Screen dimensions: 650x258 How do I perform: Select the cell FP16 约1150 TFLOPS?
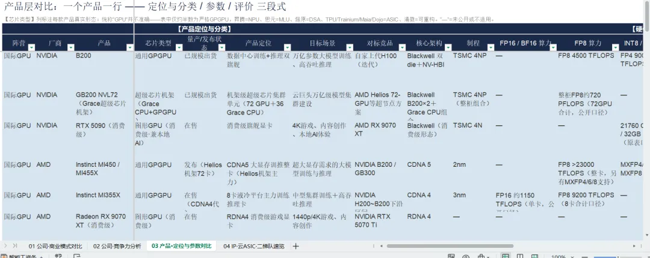pos(525,202)
